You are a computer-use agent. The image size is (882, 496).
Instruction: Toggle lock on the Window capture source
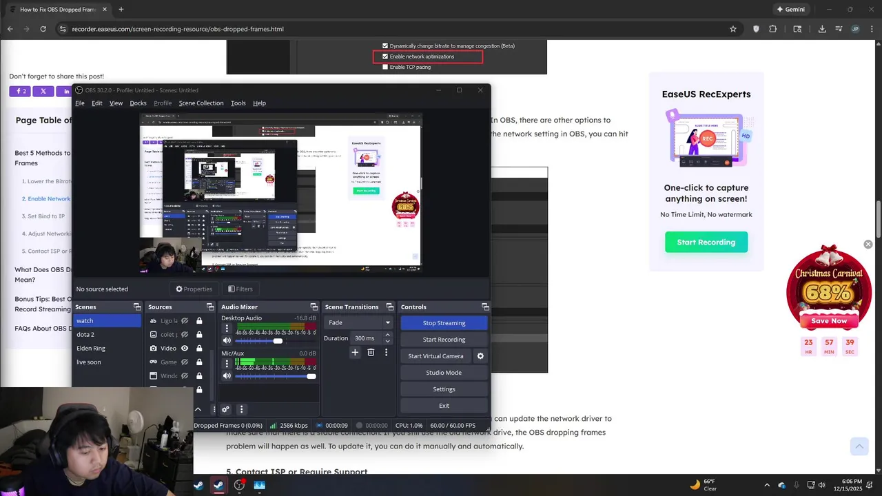coord(199,375)
